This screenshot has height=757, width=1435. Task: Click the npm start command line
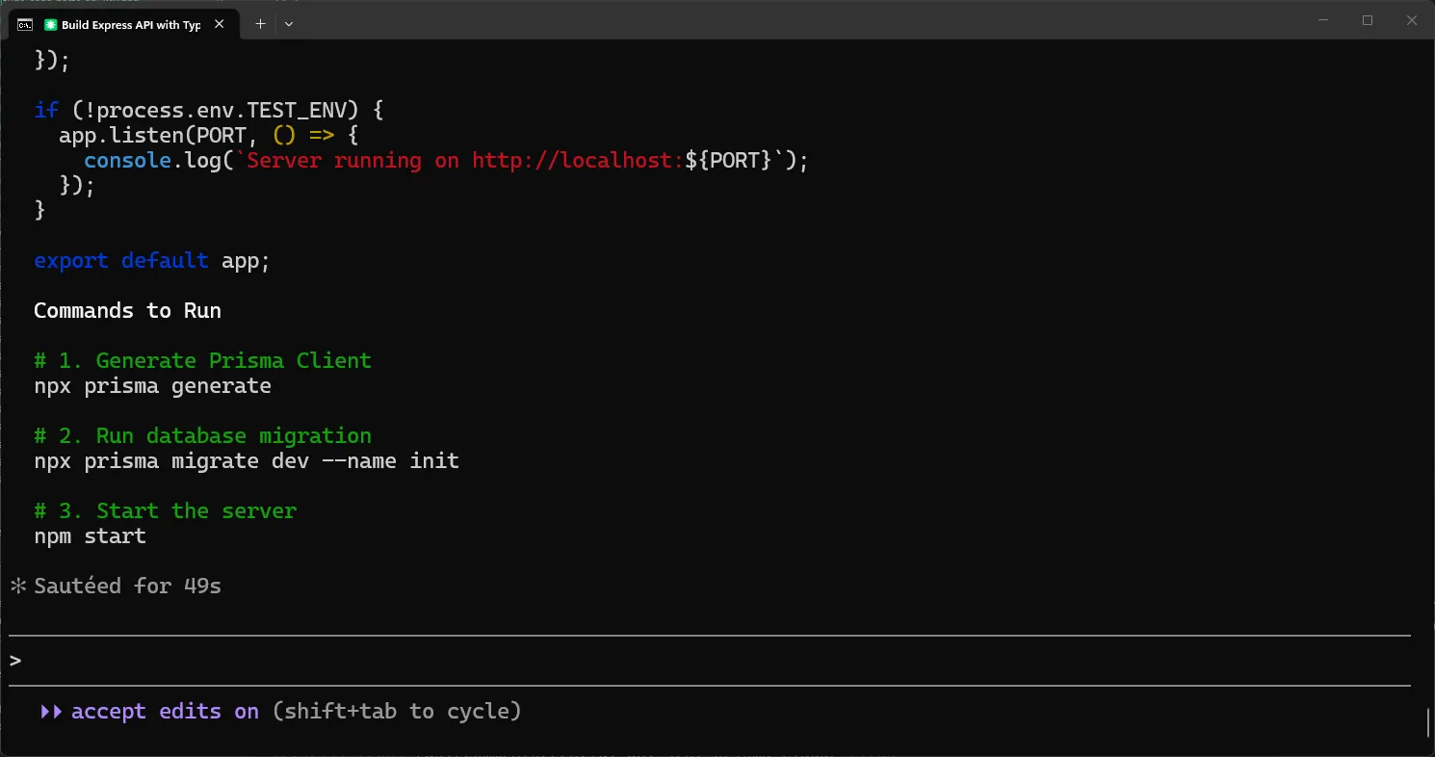(x=91, y=535)
